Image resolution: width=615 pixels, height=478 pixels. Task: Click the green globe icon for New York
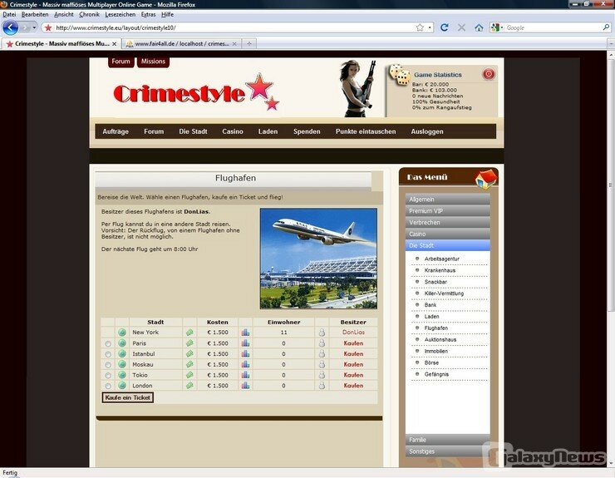pos(122,333)
